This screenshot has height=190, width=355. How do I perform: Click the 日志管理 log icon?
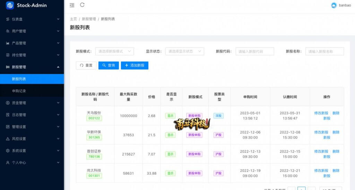pyautogui.click(x=8, y=115)
